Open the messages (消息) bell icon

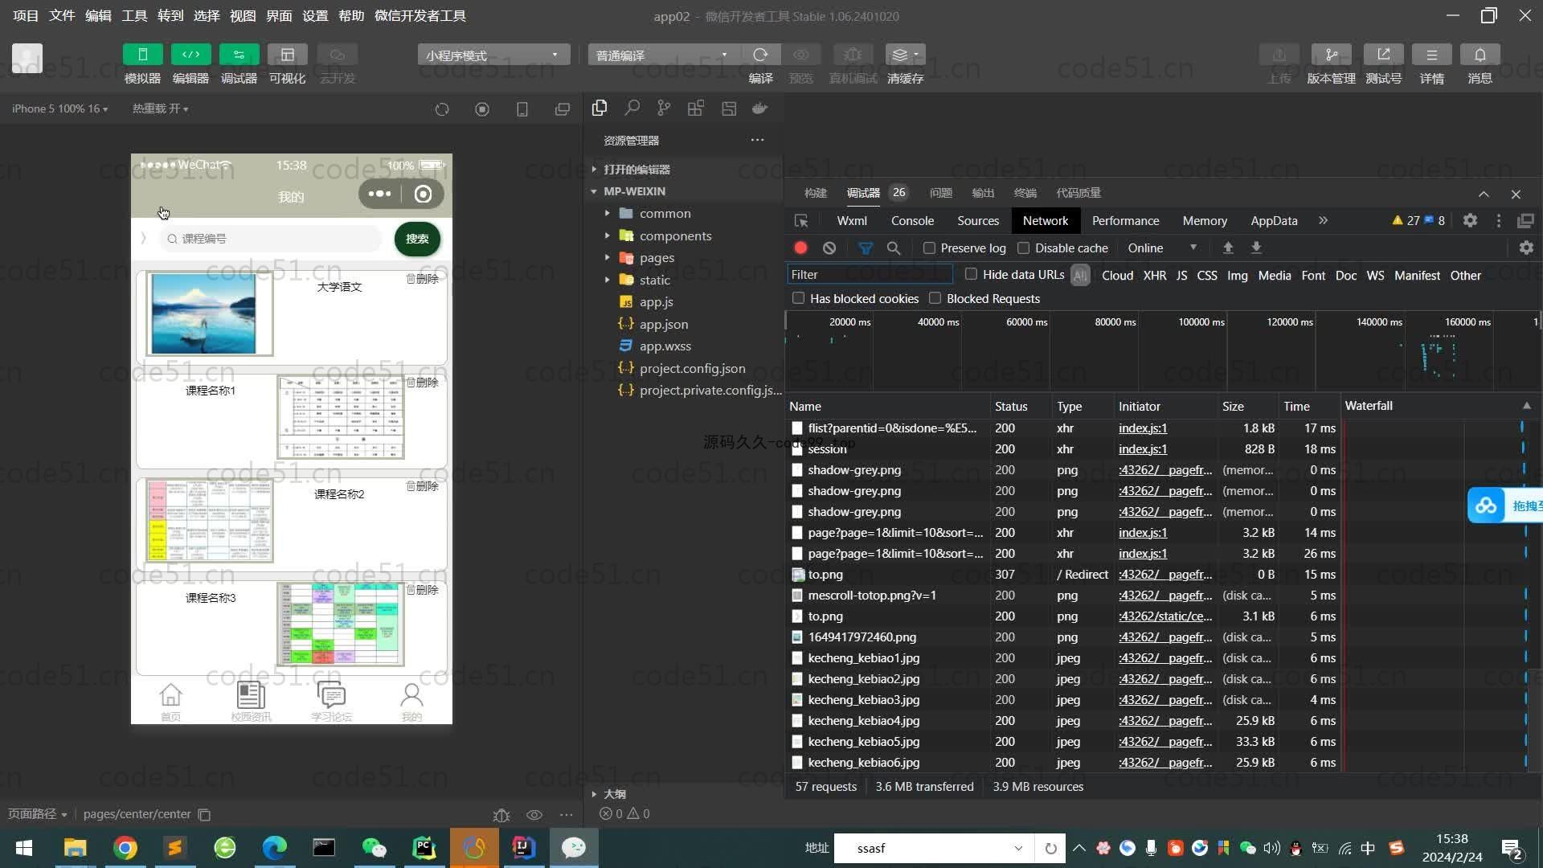(1480, 55)
